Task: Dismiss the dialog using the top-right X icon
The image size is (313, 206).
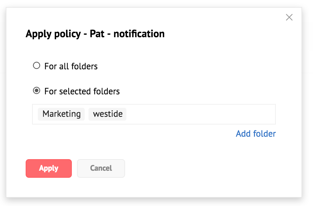Action: (289, 17)
